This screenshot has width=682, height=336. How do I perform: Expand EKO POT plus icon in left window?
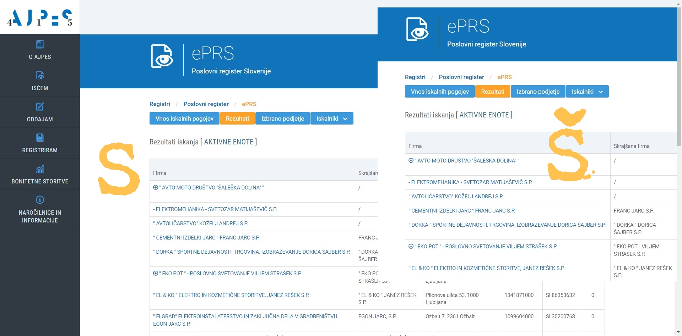tap(156, 273)
